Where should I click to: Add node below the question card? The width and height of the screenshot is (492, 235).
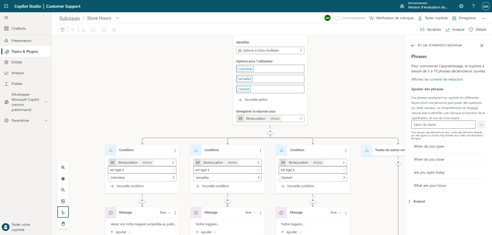[x=270, y=131]
